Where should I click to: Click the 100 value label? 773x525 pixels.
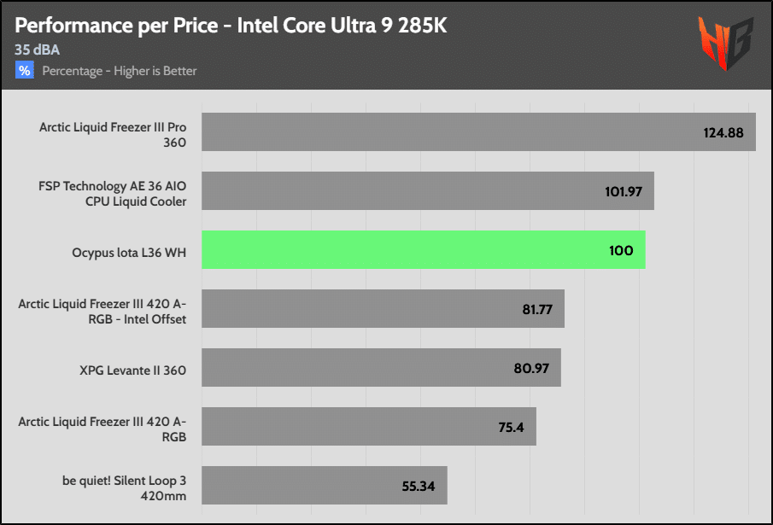pos(621,251)
